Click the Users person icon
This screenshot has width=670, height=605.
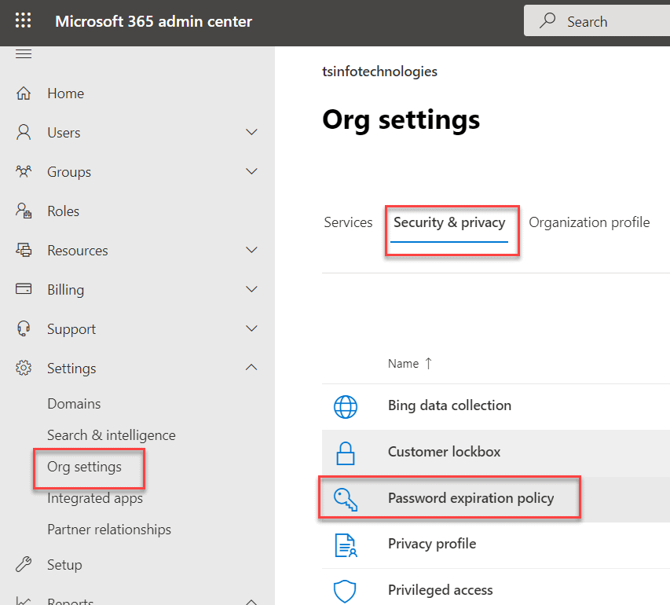point(24,132)
